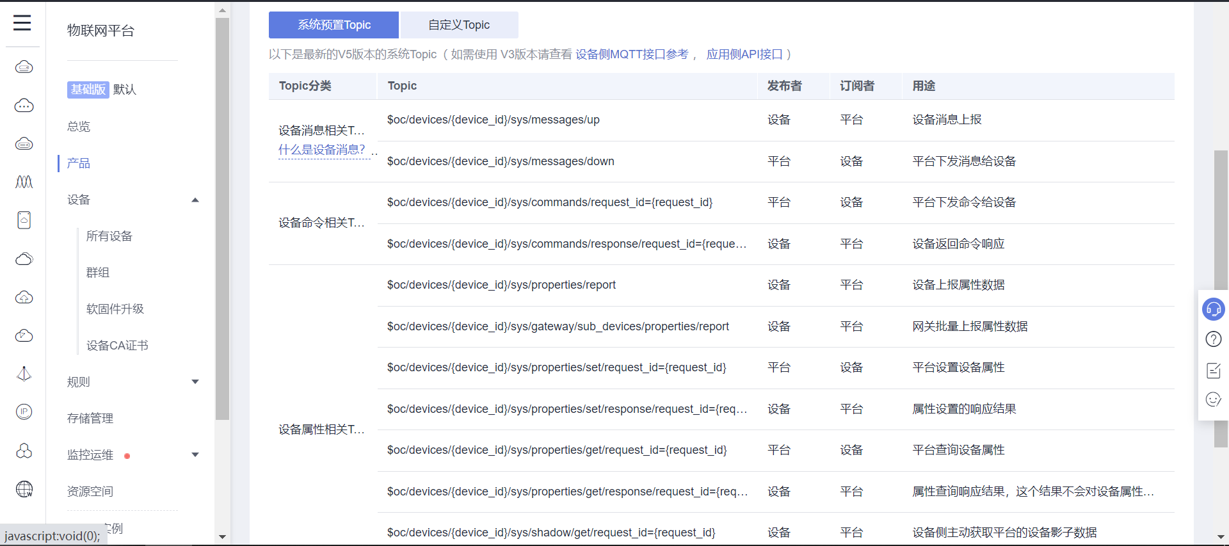Viewport: 1229px width, 546px height.
Task: Expand the 规则 menu arrow
Action: pos(195,382)
